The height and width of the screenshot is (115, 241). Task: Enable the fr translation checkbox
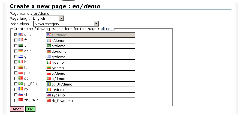pos(16,40)
